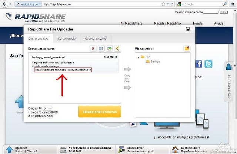Click the lower drag and drop arrow
The image size is (237, 154).
[x=127, y=88]
